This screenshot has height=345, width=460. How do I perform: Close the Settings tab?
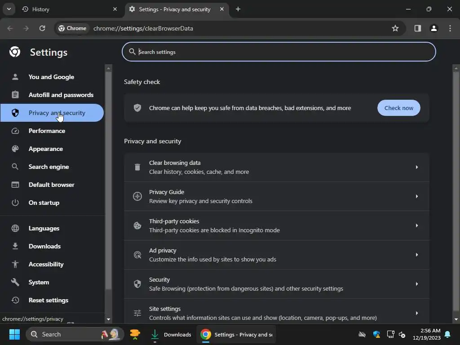click(222, 9)
